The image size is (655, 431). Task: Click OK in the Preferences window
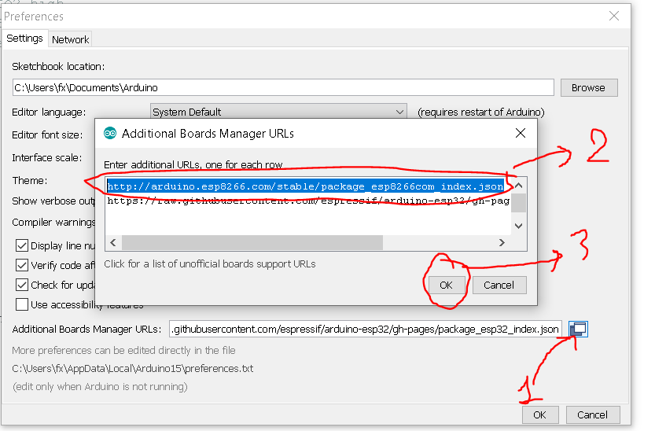coord(540,414)
